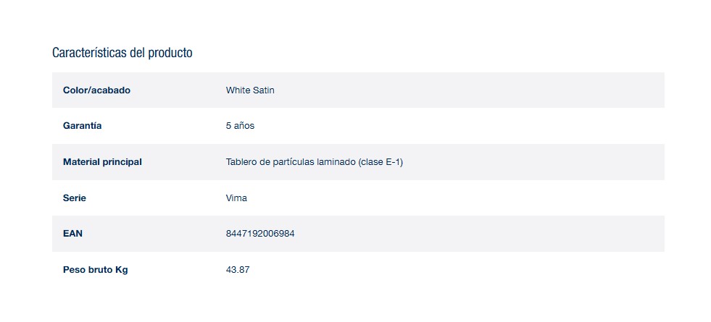
Task: Select the 43.87 weight value
Action: pyautogui.click(x=238, y=270)
